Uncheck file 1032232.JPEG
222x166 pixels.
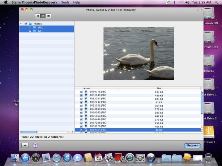pyautogui.click(x=81, y=102)
